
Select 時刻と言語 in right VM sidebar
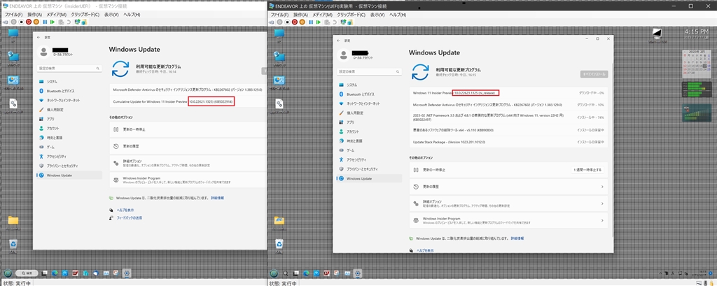370,141
